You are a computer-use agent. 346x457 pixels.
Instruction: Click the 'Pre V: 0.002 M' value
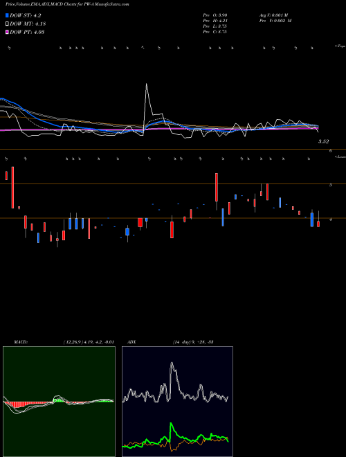pyautogui.click(x=275, y=20)
